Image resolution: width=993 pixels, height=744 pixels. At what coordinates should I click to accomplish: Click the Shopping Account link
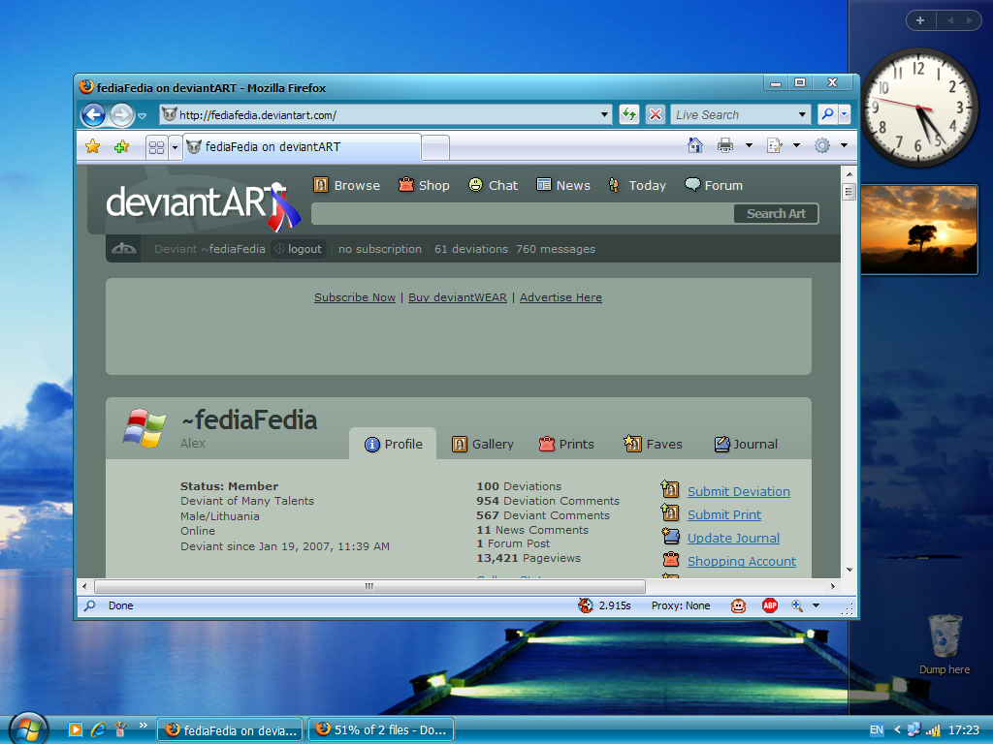[742, 561]
